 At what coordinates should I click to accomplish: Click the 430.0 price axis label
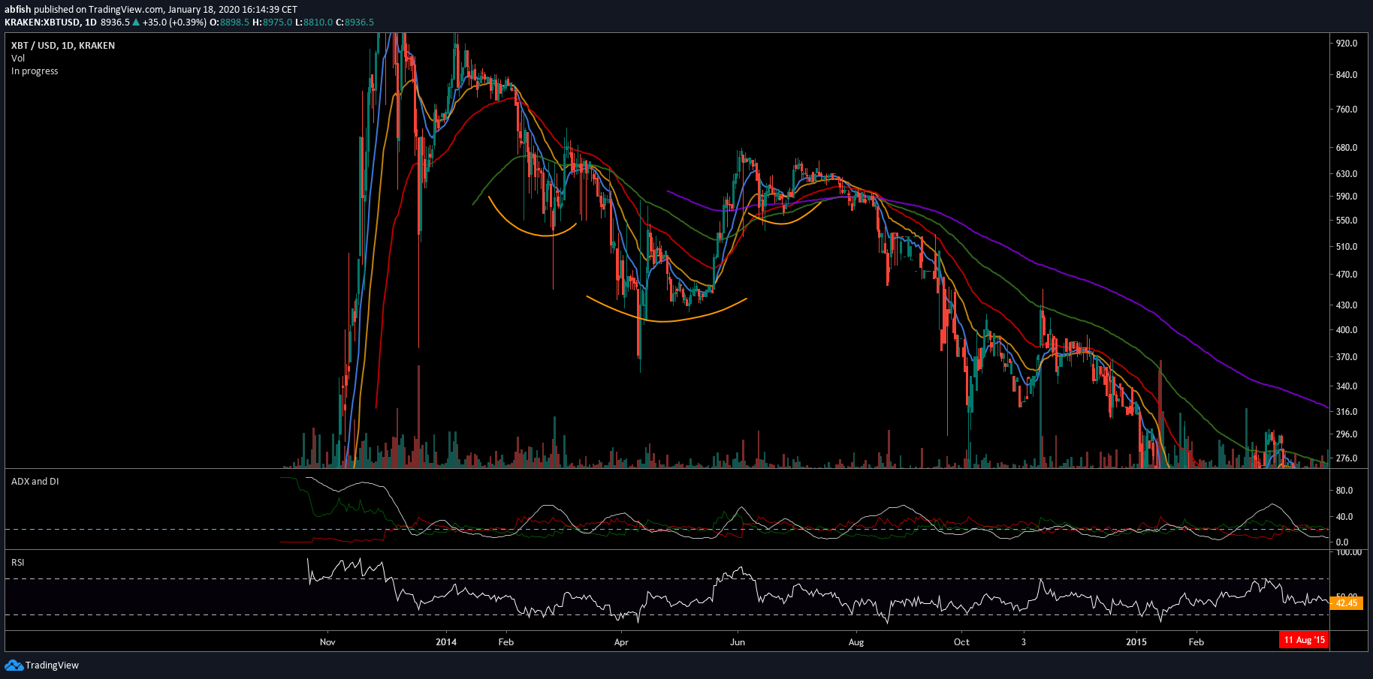click(x=1347, y=305)
